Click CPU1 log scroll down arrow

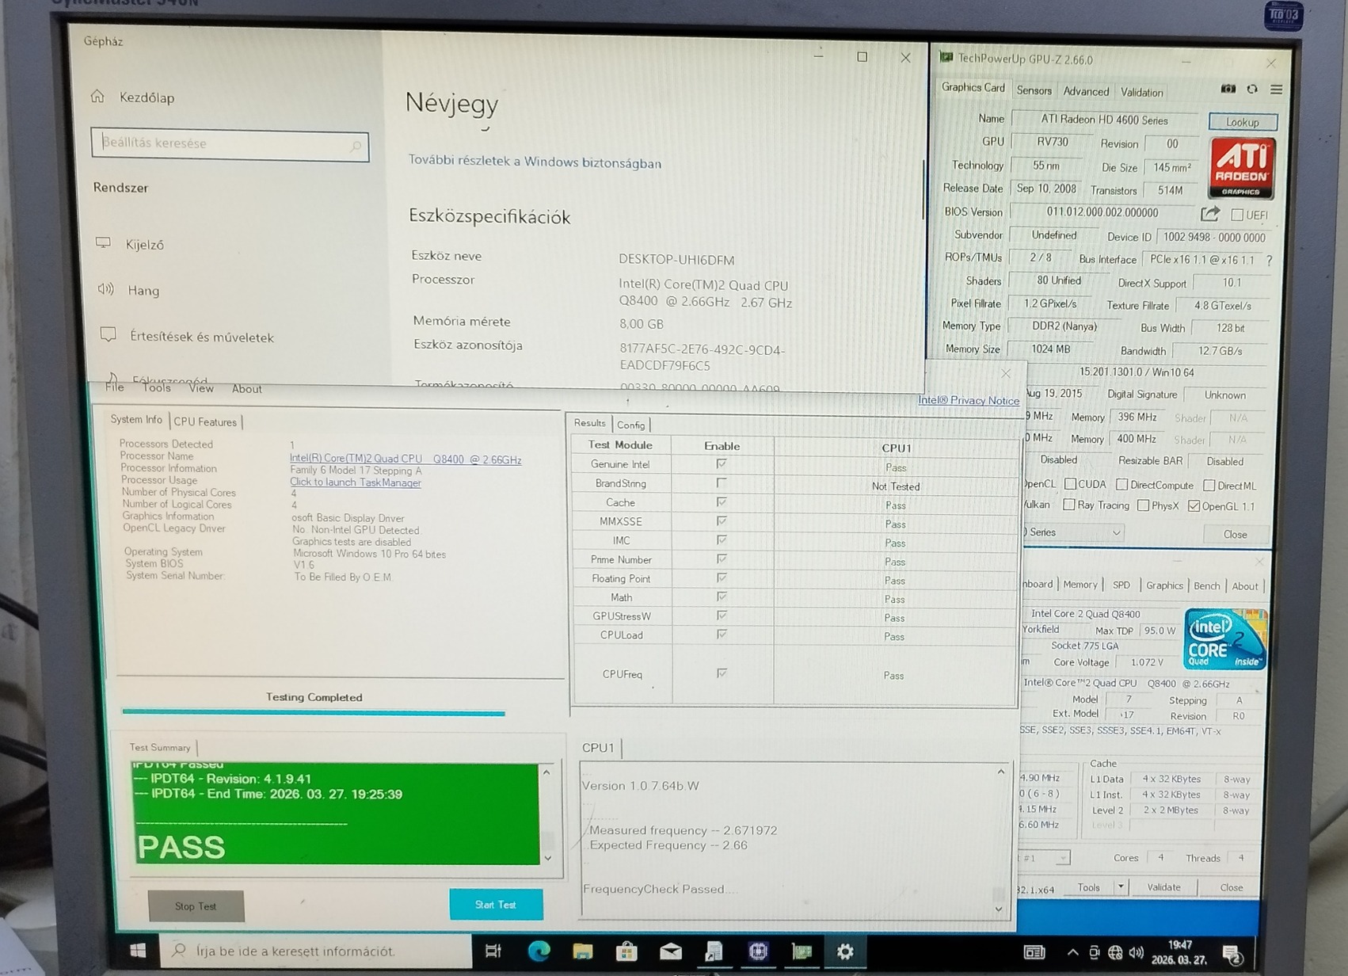(x=999, y=909)
